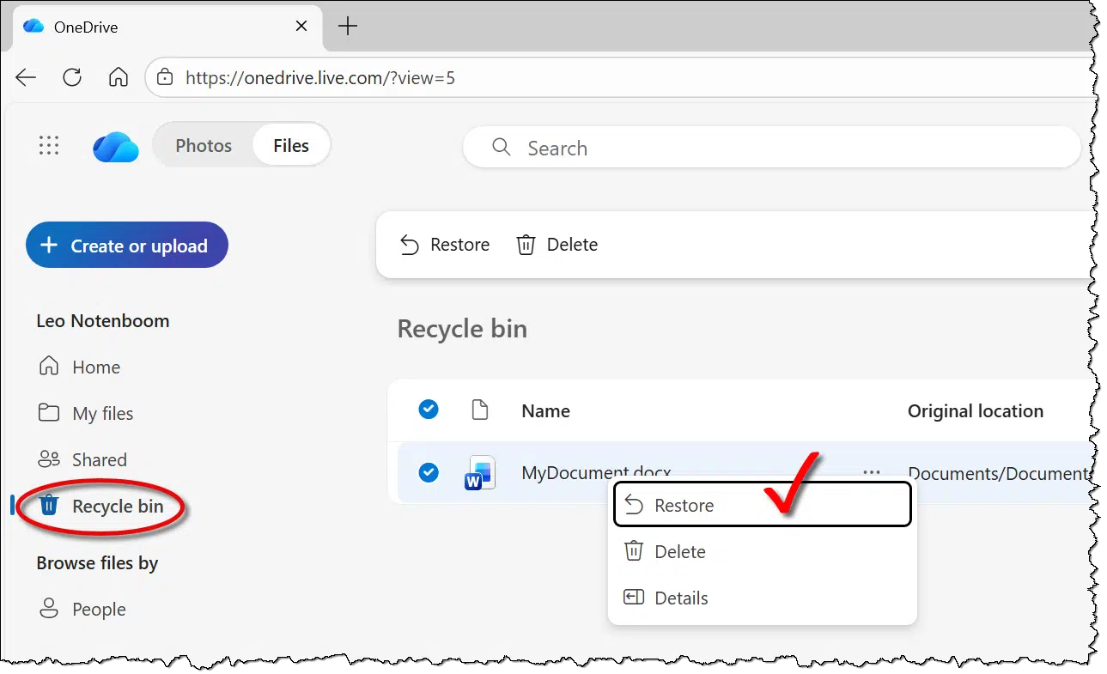Viewport: 1107px width, 674px height.
Task: Go to browser home icon
Action: click(119, 78)
